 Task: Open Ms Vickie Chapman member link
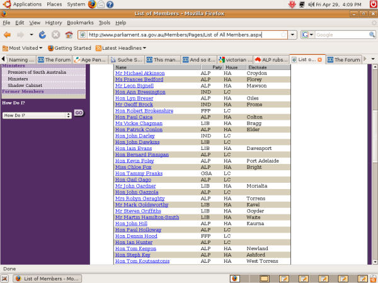pyautogui.click(x=139, y=124)
